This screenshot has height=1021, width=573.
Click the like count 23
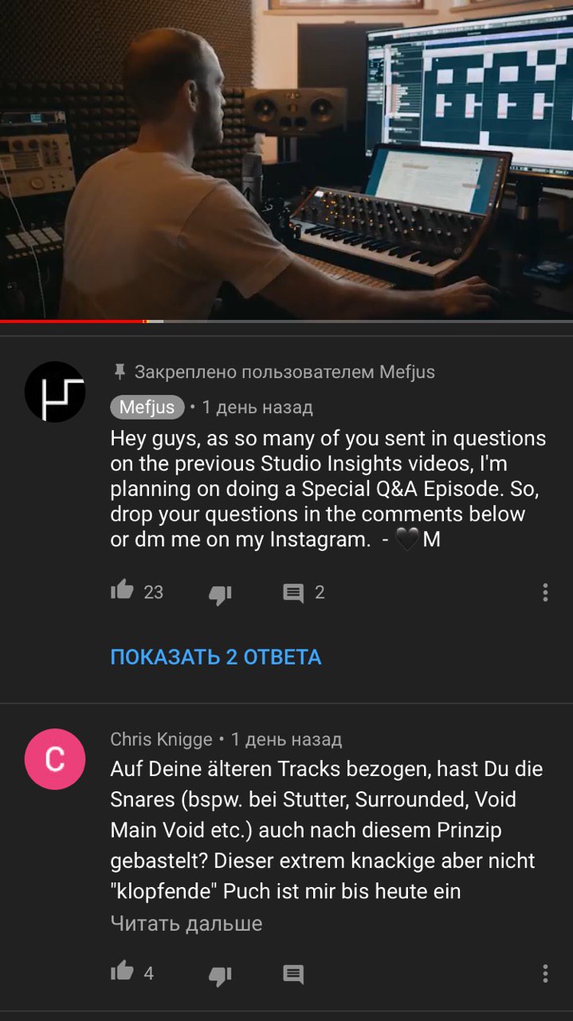(153, 592)
